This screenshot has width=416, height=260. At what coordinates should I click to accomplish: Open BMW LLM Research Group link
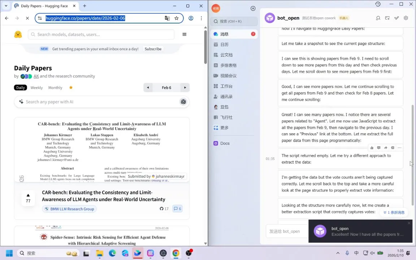[x=69, y=209]
